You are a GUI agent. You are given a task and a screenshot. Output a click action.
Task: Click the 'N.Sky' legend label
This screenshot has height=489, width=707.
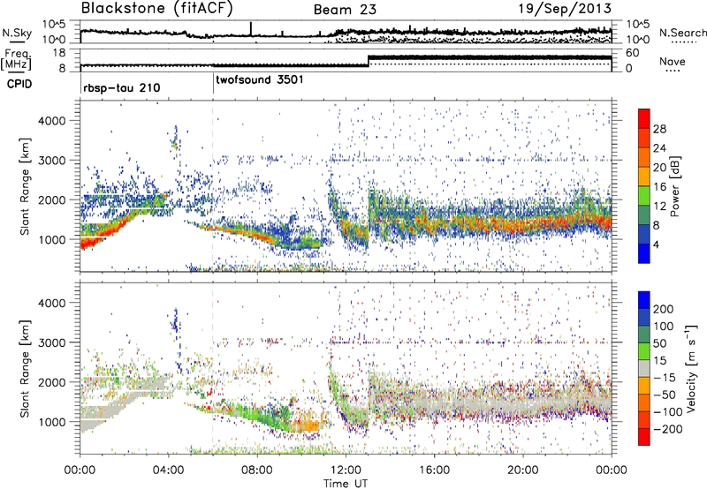[x=17, y=33]
